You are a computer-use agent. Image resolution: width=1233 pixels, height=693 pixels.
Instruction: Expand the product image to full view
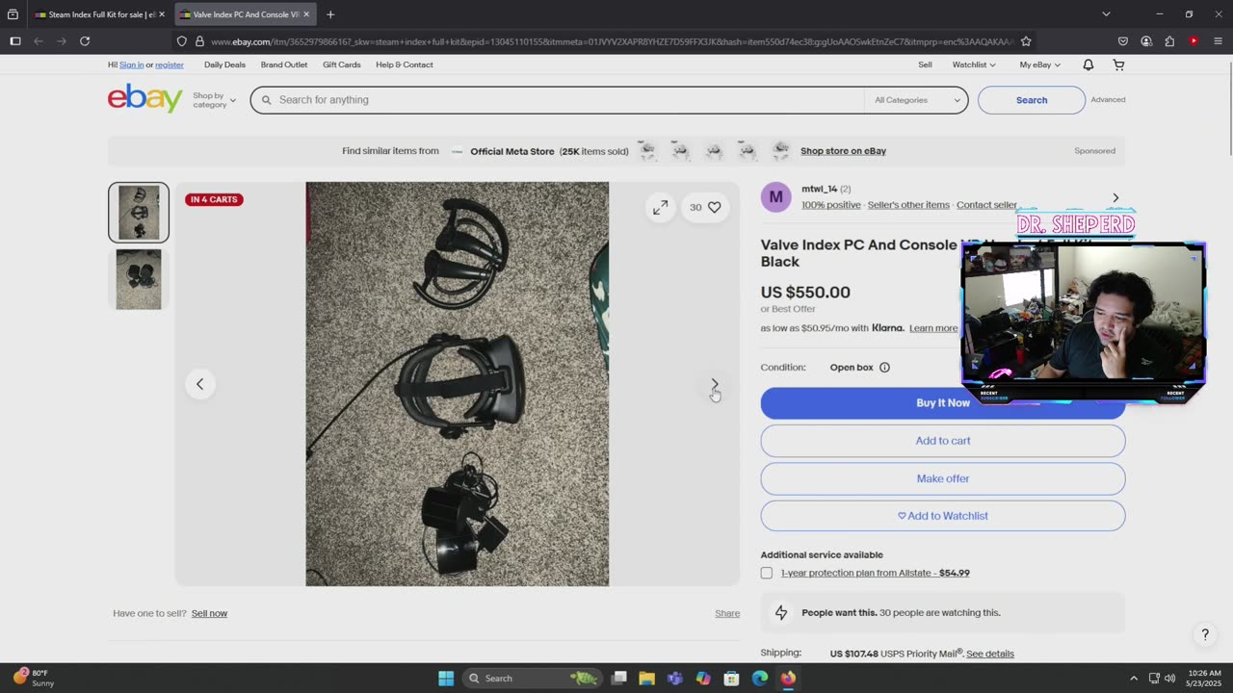[x=660, y=207]
